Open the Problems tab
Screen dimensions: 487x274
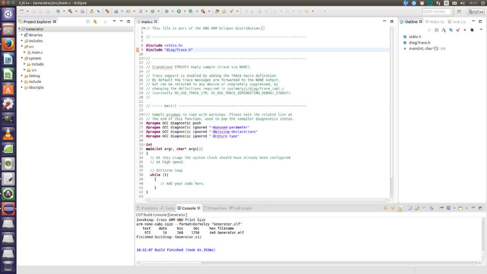pos(147,208)
